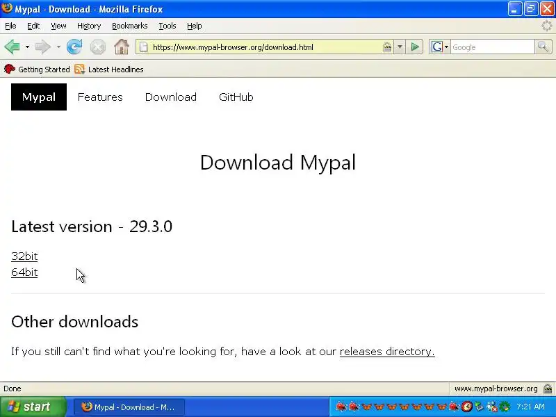This screenshot has width=556, height=417.
Task: Reload the page with the Refresh icon
Action: click(x=74, y=47)
